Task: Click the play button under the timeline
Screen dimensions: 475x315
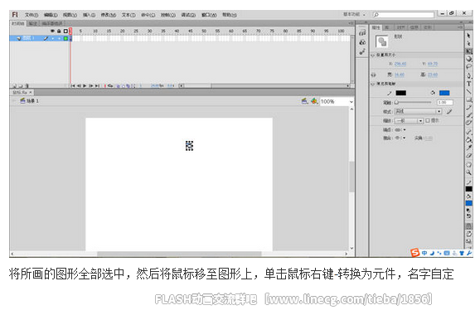Action: click(85, 86)
